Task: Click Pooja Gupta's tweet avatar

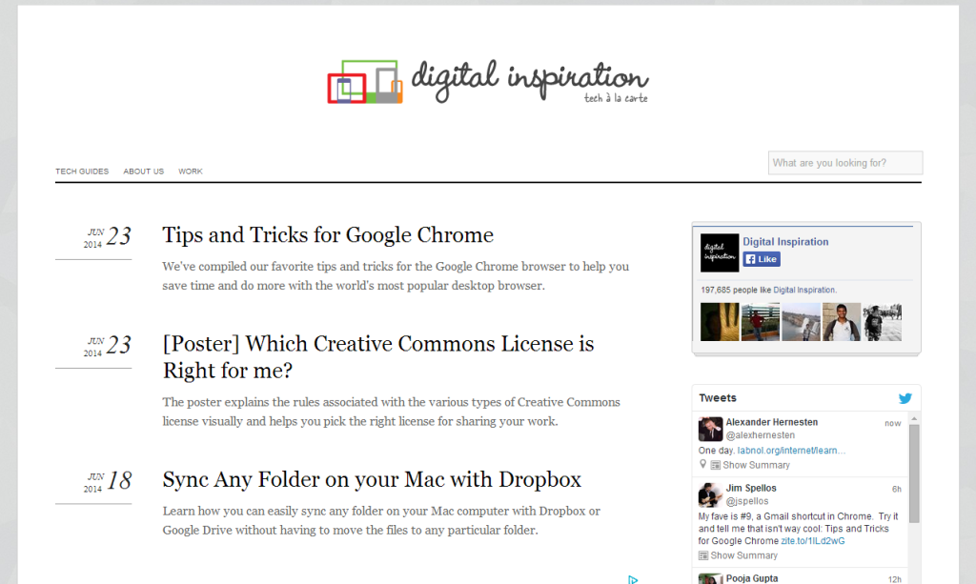Action: (710, 579)
